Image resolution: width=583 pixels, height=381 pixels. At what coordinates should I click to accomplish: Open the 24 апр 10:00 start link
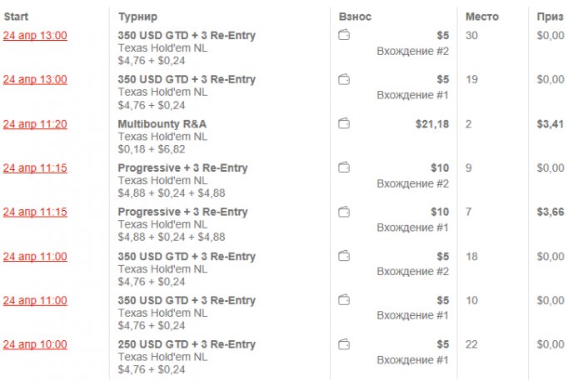click(x=35, y=344)
